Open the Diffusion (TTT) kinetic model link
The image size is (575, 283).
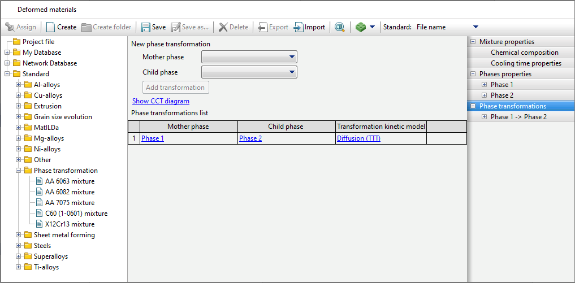[358, 138]
